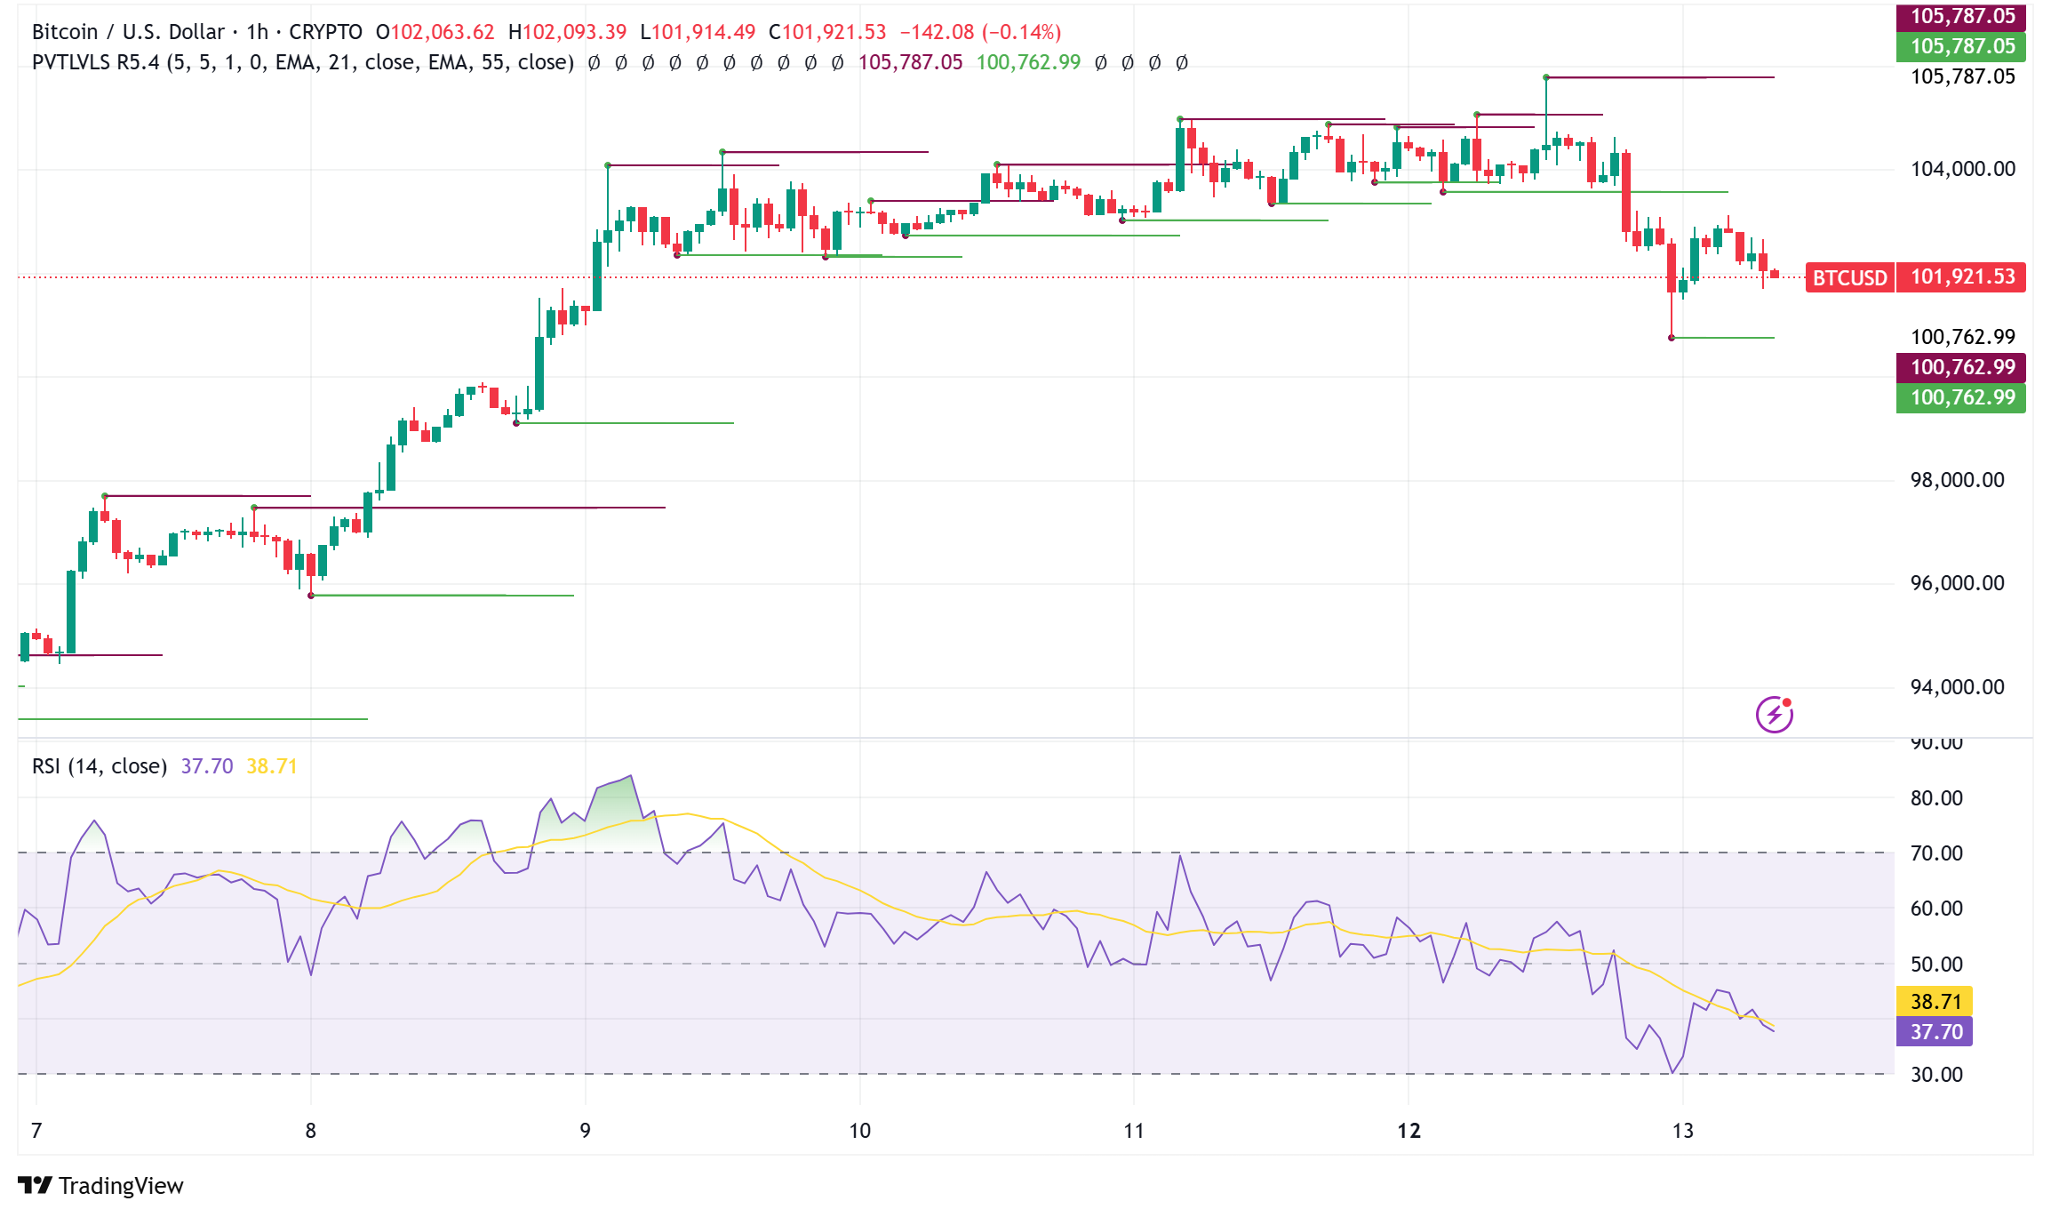Click the RSI 50.00 axis label
Image resolution: width=2051 pixels, height=1217 pixels.
pyautogui.click(x=1937, y=965)
